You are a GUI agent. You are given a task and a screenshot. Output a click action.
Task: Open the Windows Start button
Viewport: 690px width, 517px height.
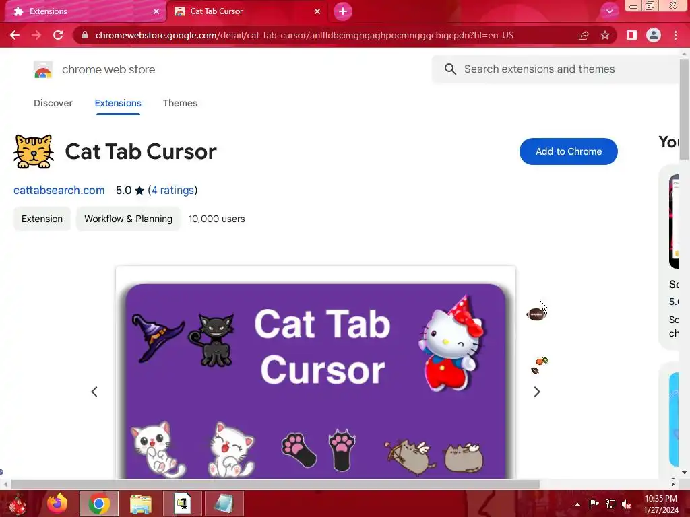pos(18,504)
